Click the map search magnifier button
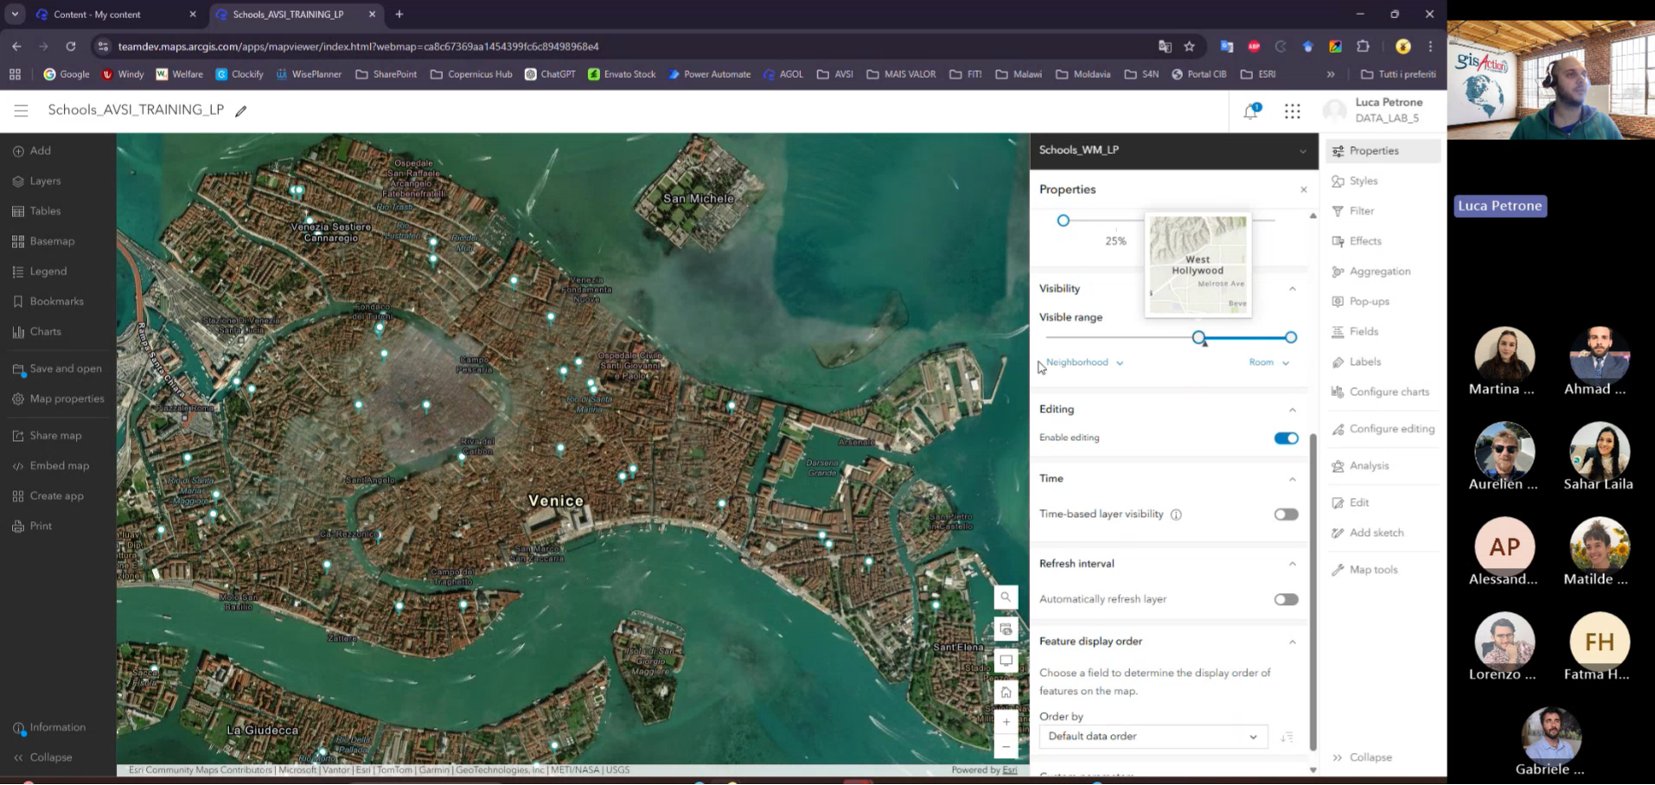 coord(1006,597)
